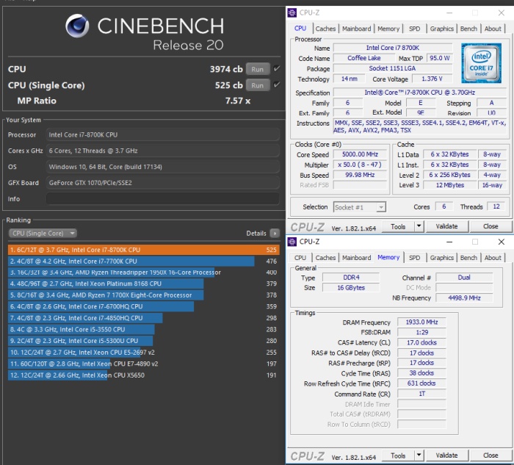Select Memory tab in upper CPU-Z
Screen dimensions: 514x465
click(x=388, y=29)
